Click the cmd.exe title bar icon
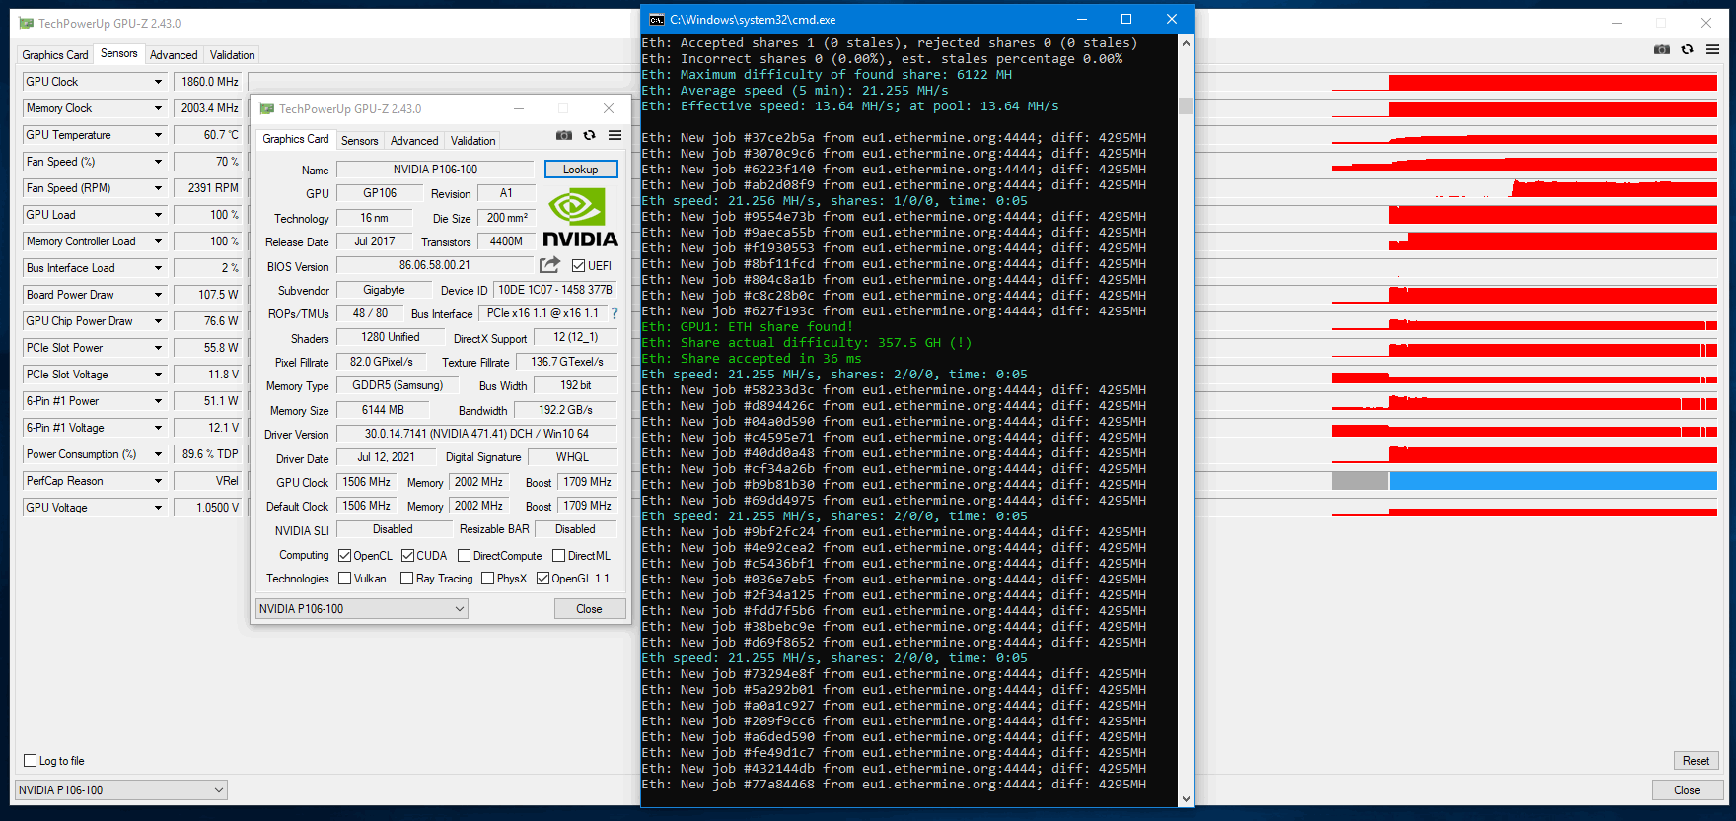The height and width of the screenshot is (821, 1736). click(657, 20)
